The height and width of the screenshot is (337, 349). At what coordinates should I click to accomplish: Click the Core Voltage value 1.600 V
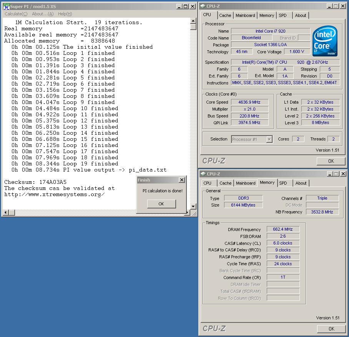(297, 51)
